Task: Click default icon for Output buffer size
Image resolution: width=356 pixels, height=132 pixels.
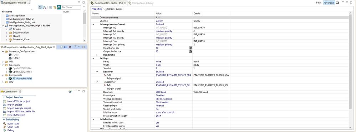Action: tap(191, 52)
